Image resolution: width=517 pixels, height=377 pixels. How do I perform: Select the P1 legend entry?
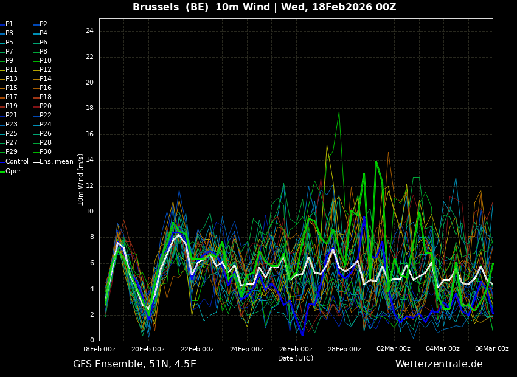(x=9, y=24)
